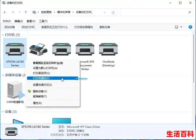The height and width of the screenshot is (140, 196).
Task: Select the teal device icon under 设备
Action: pos(62,121)
